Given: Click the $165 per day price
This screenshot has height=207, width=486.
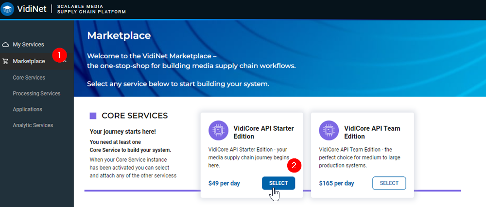Looking at the screenshot, I should coord(337,183).
